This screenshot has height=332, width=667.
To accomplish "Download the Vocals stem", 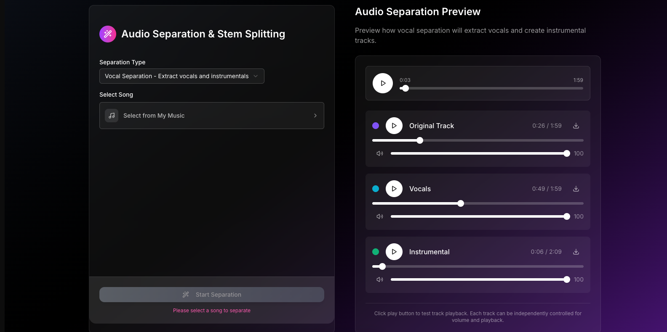I will pos(576,189).
